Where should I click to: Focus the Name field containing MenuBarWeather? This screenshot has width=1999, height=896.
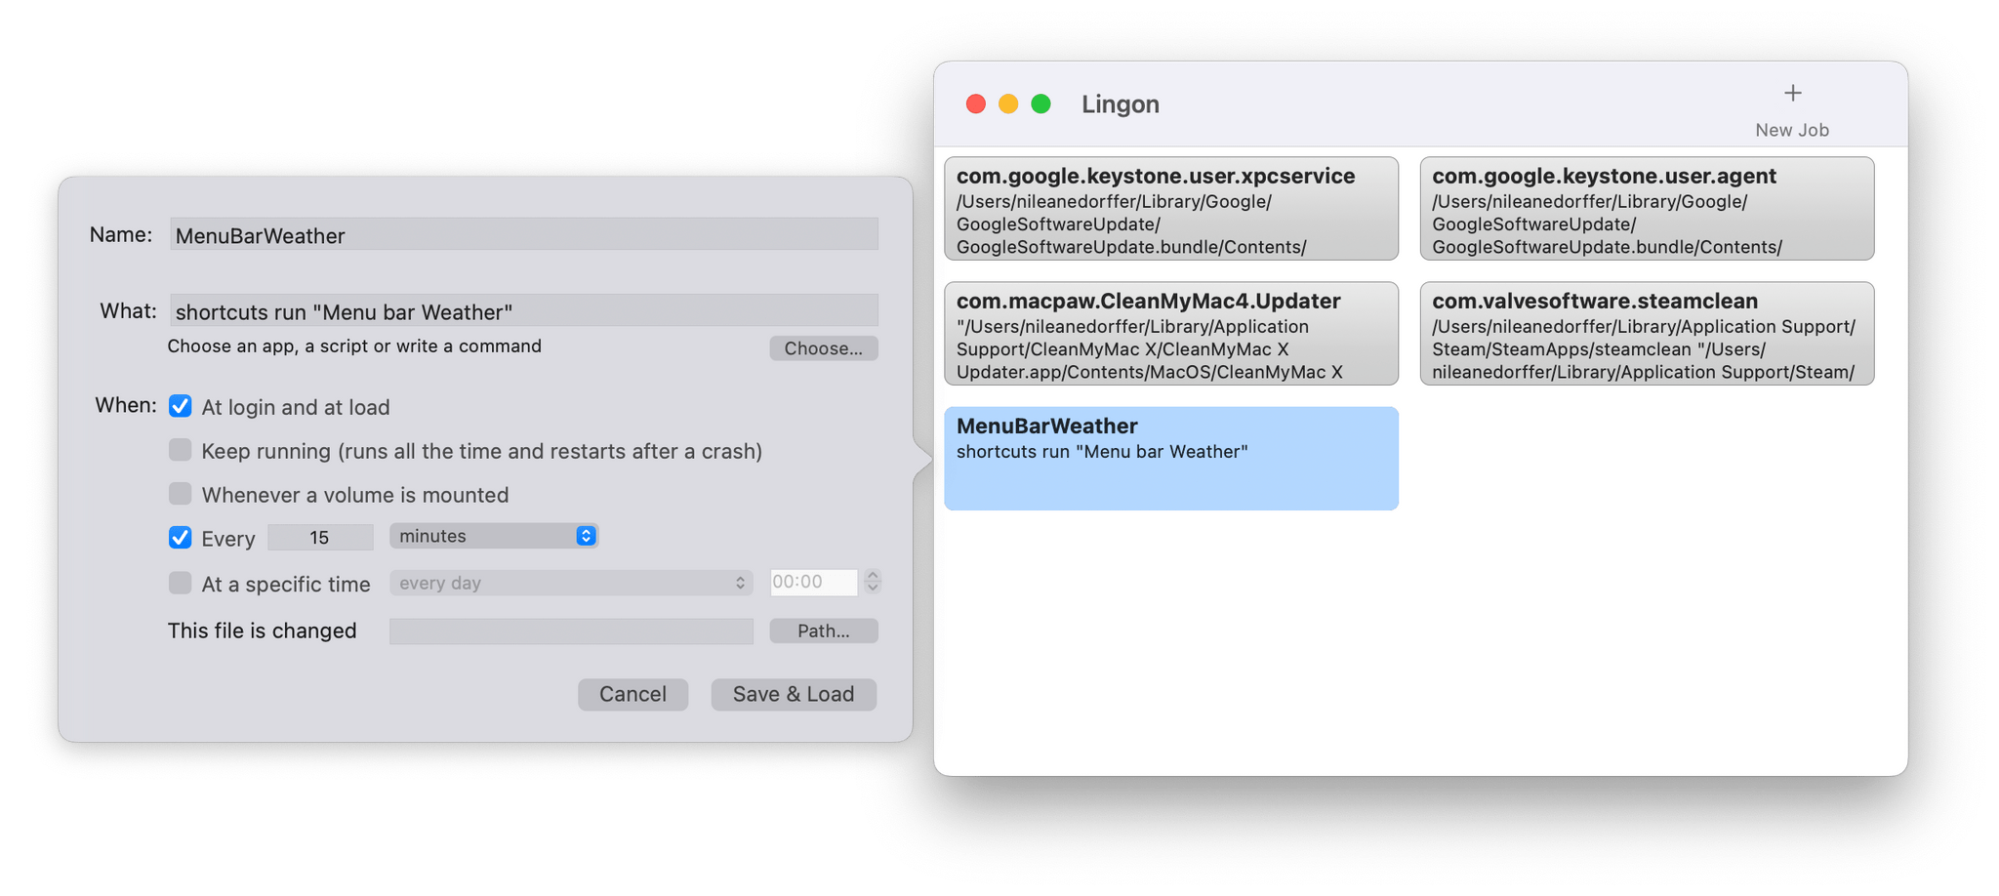[x=524, y=235]
